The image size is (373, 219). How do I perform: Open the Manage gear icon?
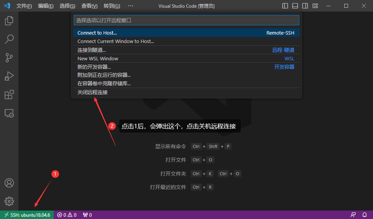coord(9,201)
